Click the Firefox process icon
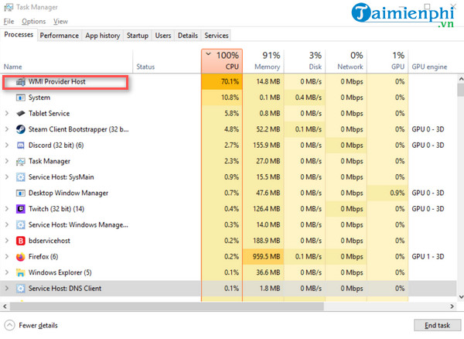Viewport: 464px width, 339px height. (20, 257)
